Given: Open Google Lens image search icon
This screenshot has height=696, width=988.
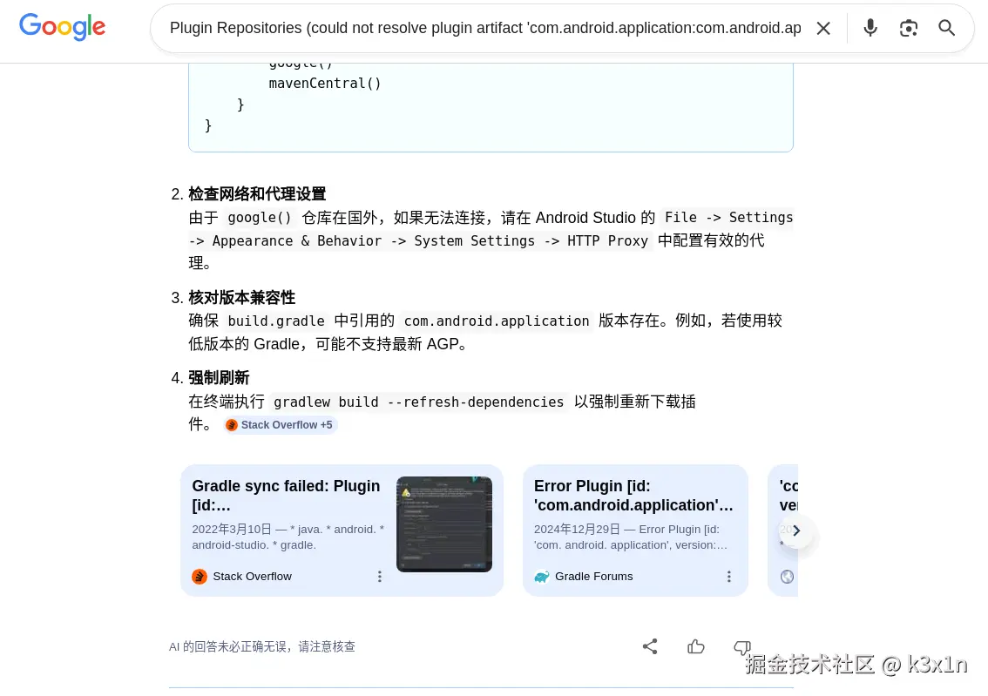Looking at the screenshot, I should 908,29.
